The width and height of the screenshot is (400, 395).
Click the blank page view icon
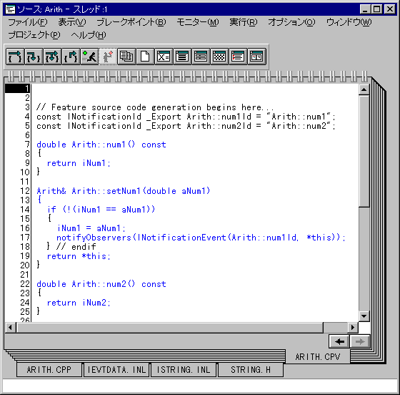145,57
